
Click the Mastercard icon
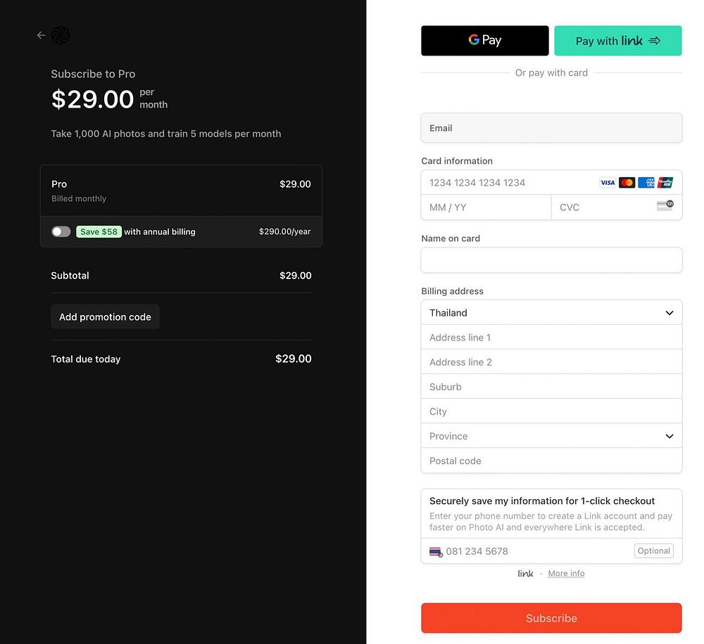tap(627, 183)
